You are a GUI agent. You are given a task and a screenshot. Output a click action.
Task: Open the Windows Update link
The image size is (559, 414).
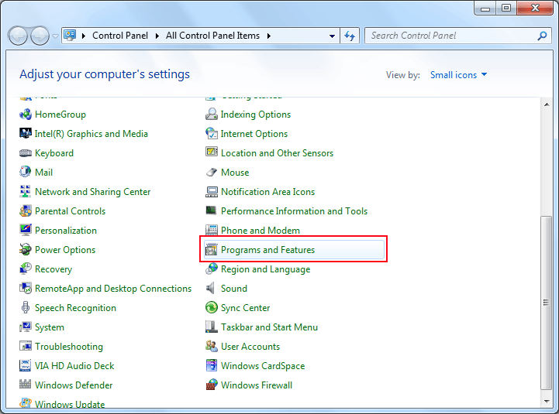[70, 404]
